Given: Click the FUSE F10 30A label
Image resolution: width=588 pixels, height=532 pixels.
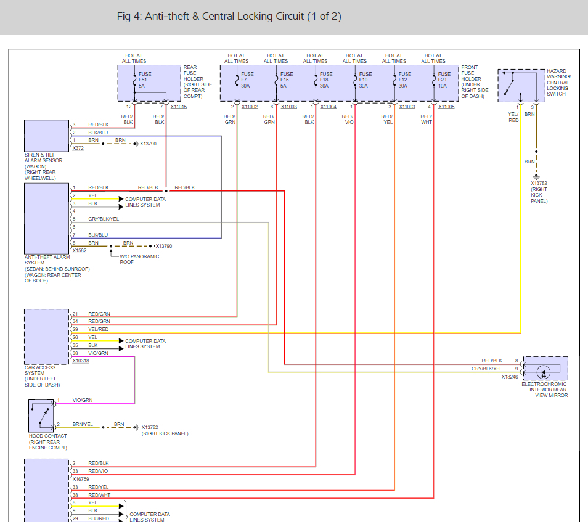Looking at the screenshot, I should pyautogui.click(x=365, y=80).
